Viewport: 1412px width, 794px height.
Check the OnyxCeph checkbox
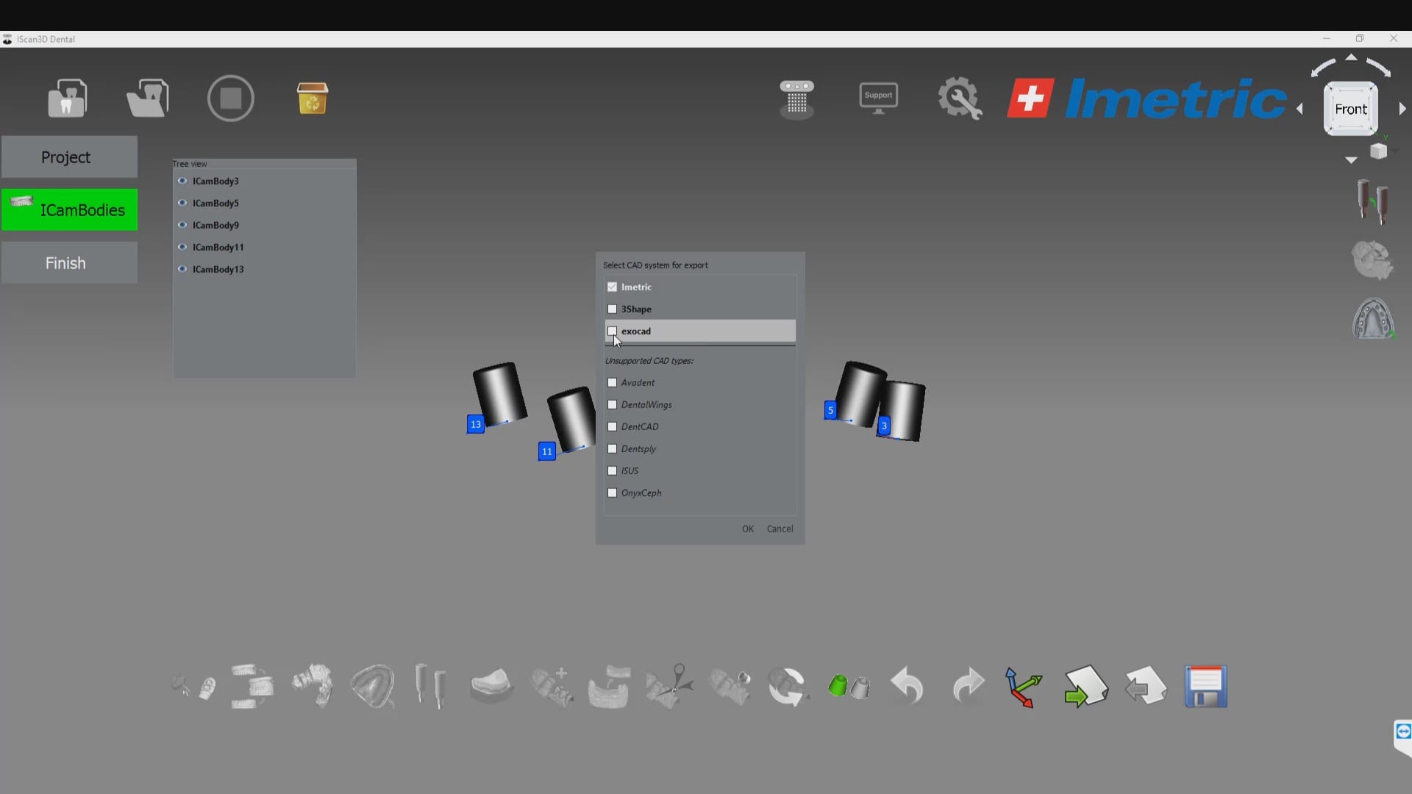(x=612, y=493)
